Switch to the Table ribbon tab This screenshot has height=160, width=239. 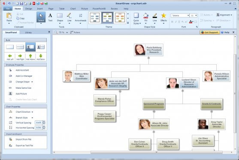[62, 9]
